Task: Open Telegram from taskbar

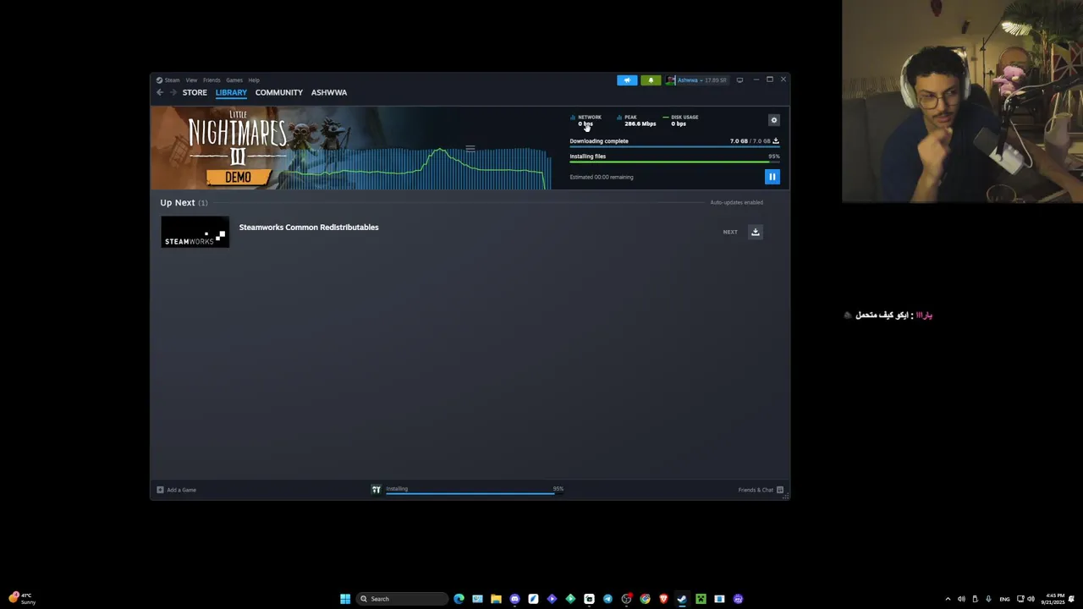Action: tap(607, 599)
